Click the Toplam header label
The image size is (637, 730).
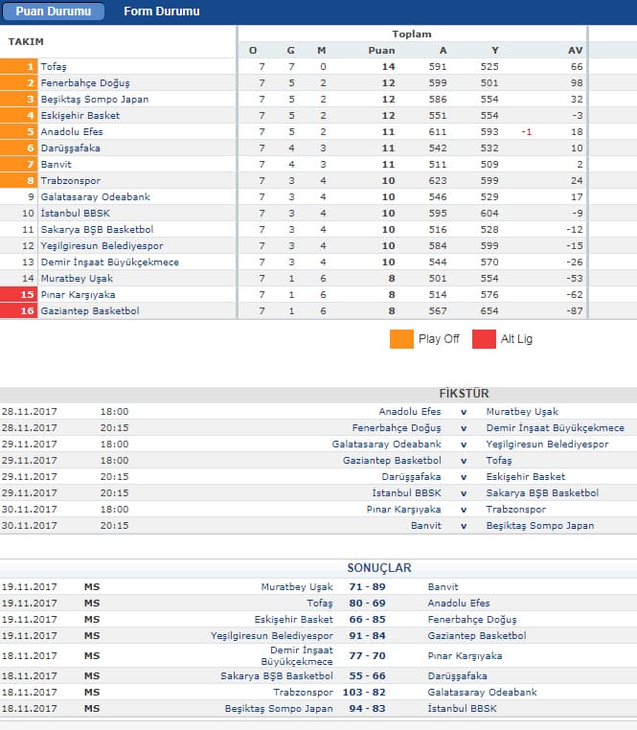pyautogui.click(x=412, y=34)
